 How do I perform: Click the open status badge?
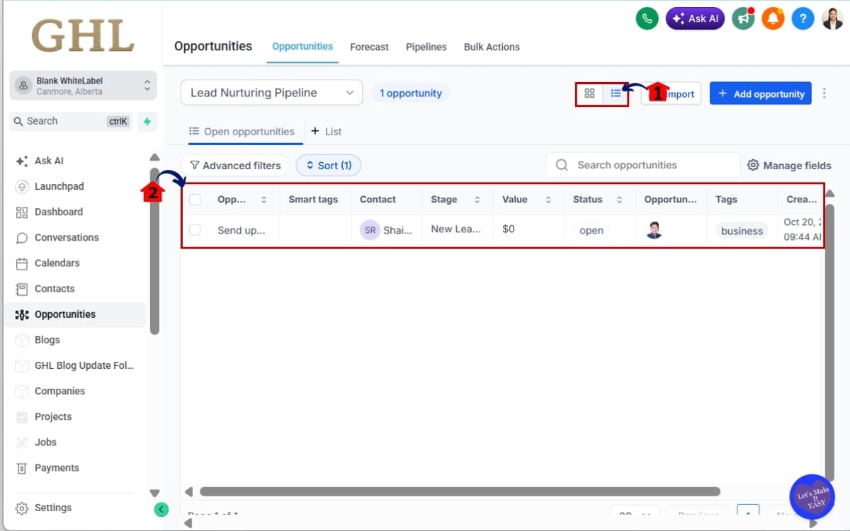point(591,230)
